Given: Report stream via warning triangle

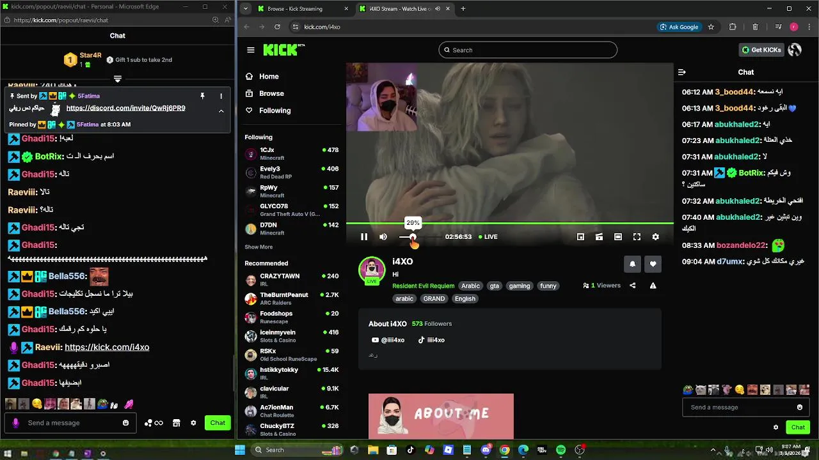Looking at the screenshot, I should [x=653, y=286].
